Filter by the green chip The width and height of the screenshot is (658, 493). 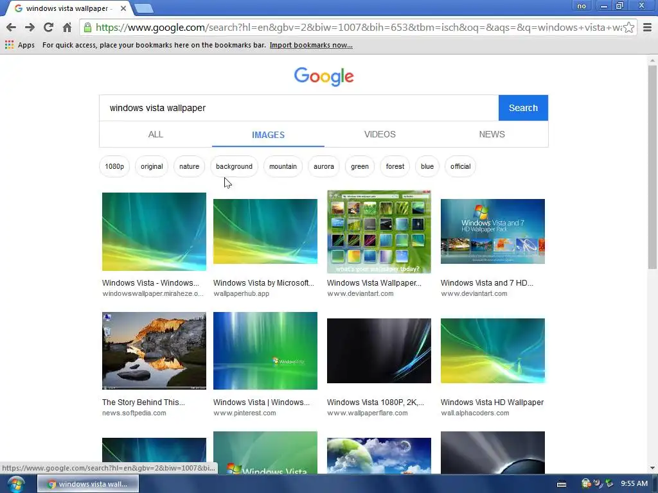point(360,166)
